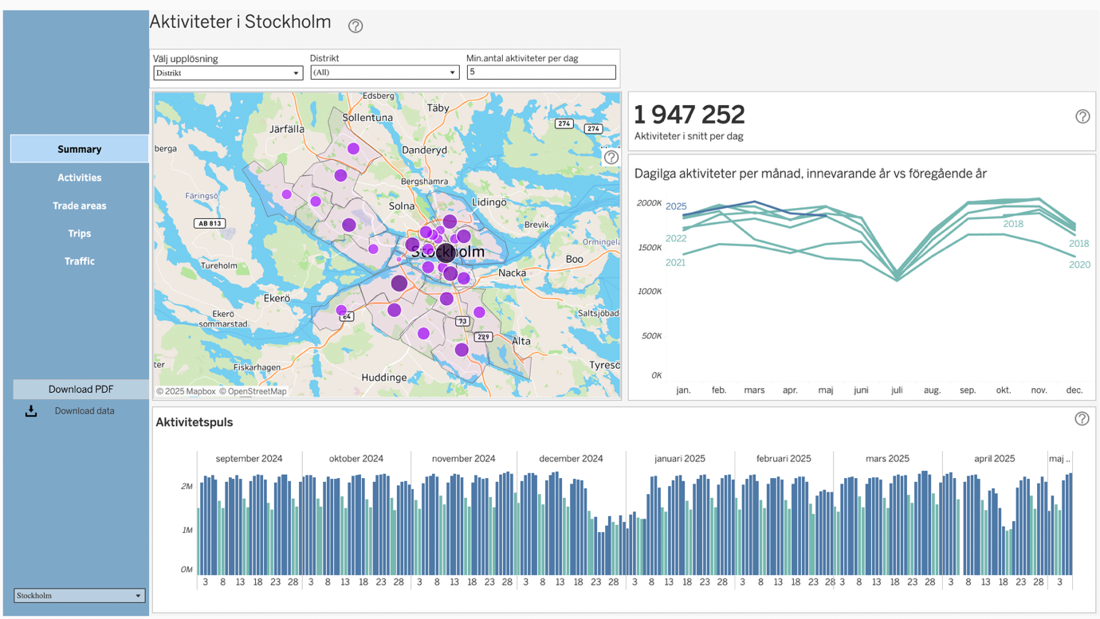Click the download data arrow icon

[31, 411]
